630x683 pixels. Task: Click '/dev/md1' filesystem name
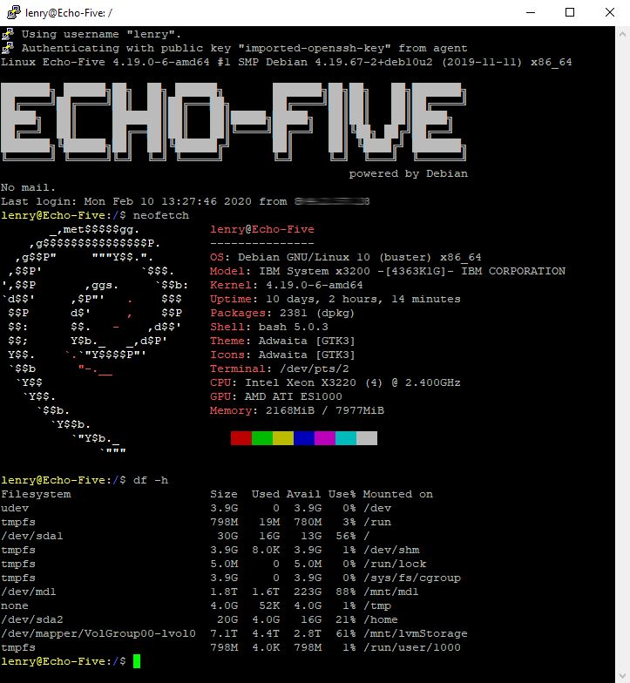click(x=29, y=592)
